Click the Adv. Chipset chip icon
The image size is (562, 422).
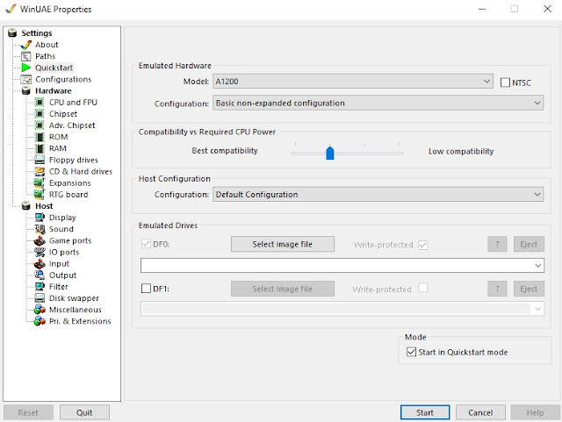[40, 125]
